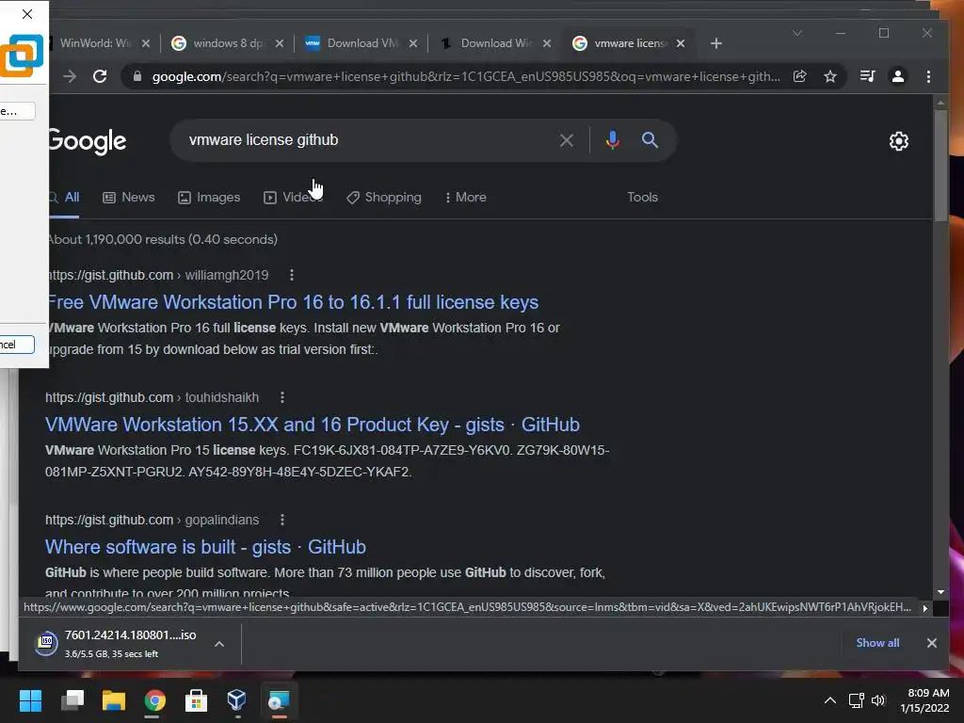Open the share page icon in address bar
The height and width of the screenshot is (723, 964).
(800, 76)
